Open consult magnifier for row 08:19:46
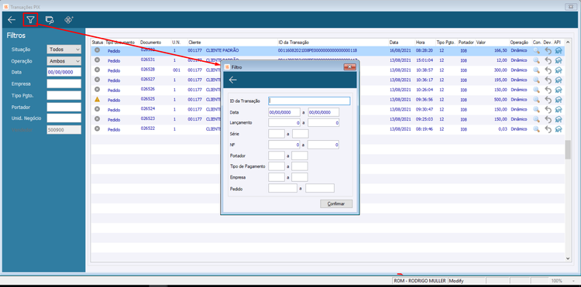581x287 pixels. 536,129
